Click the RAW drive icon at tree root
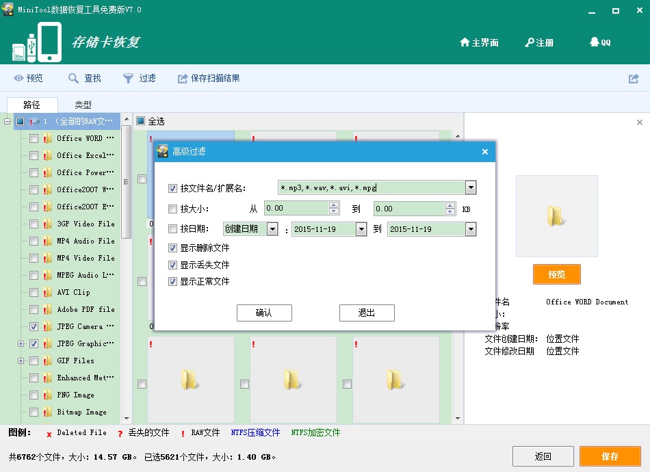Screen dimensions: 650x472 pyautogui.click(x=34, y=121)
